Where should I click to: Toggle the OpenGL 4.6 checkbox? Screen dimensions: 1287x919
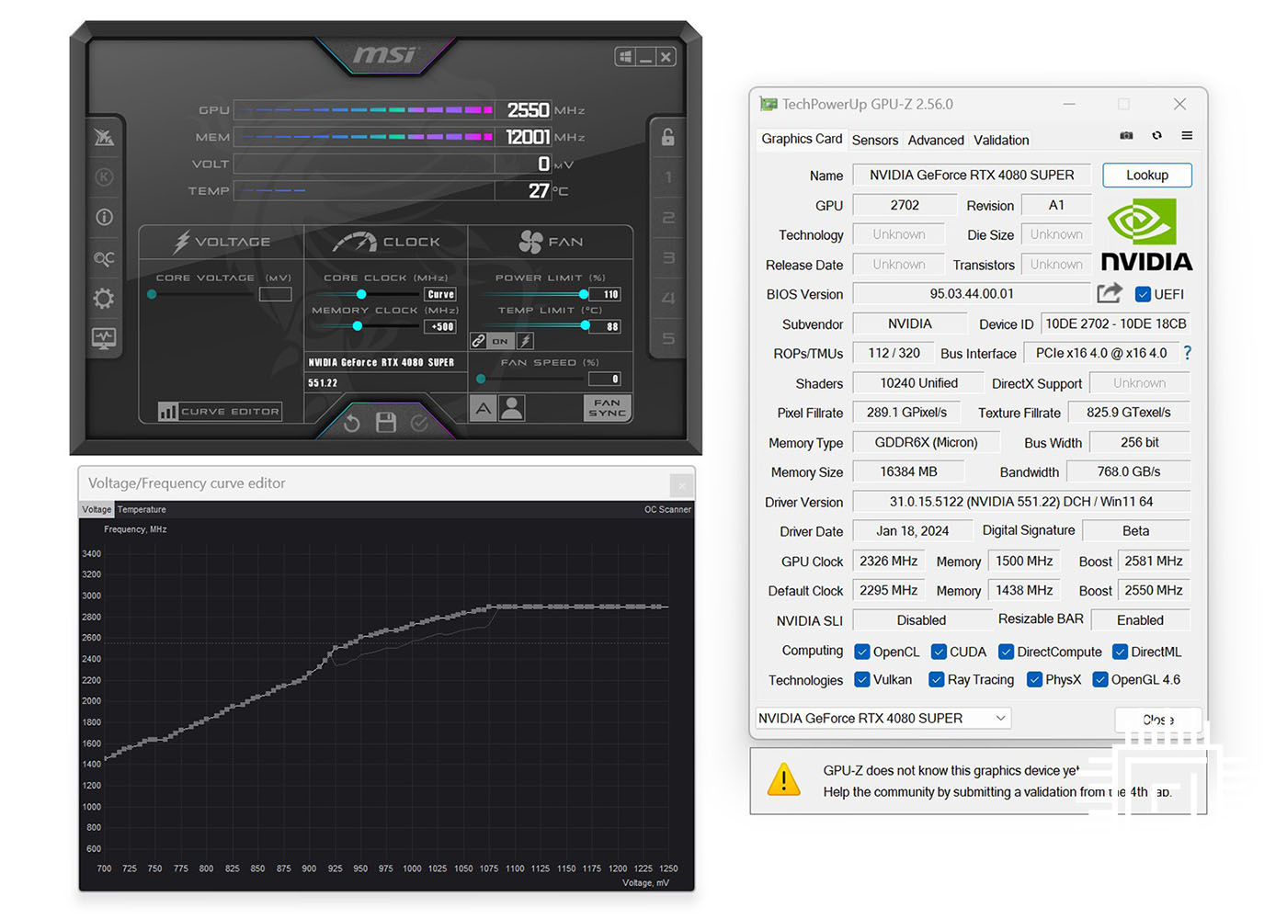(x=1099, y=679)
